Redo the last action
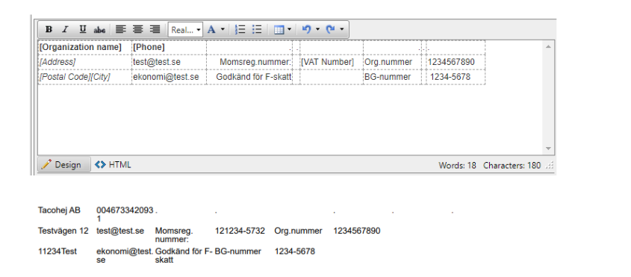 click(x=331, y=29)
